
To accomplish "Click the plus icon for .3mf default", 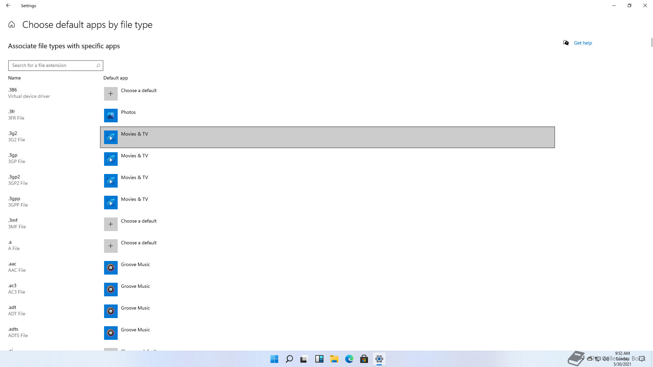I will [111, 224].
